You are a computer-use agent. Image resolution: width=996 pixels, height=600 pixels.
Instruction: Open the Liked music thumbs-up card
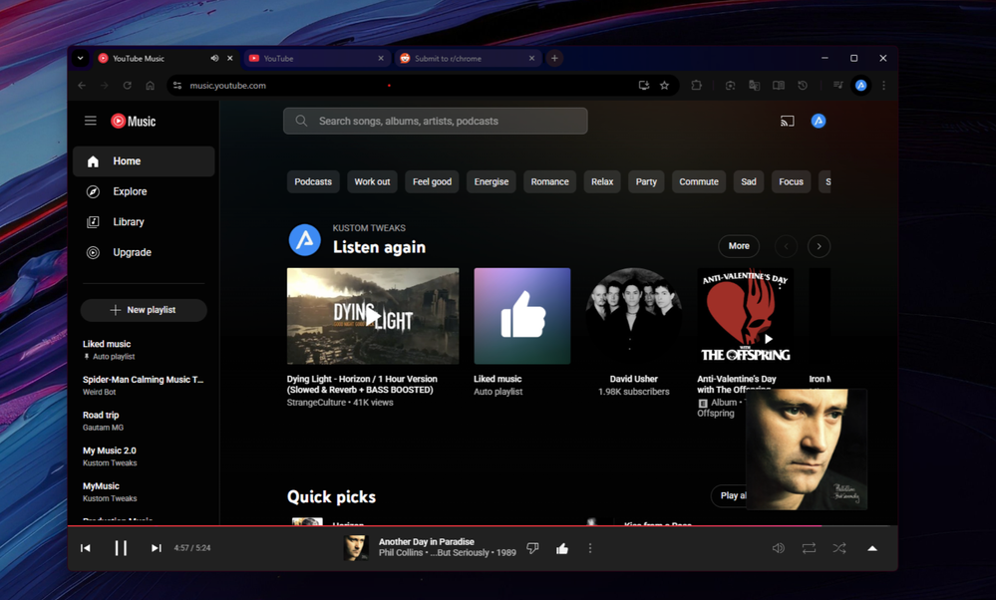click(522, 316)
